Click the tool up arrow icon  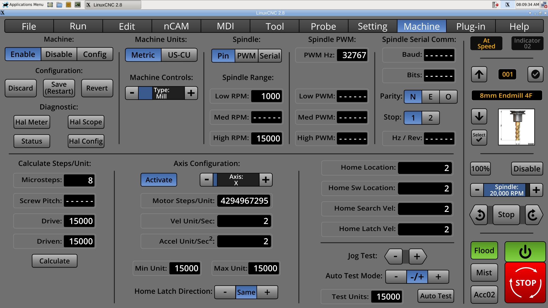(479, 74)
